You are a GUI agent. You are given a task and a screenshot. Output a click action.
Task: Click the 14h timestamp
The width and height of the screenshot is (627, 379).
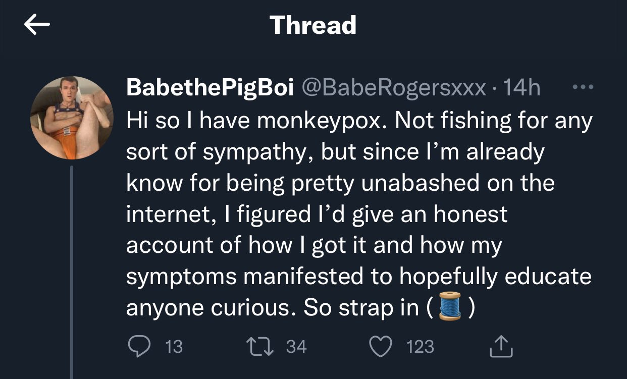click(522, 88)
